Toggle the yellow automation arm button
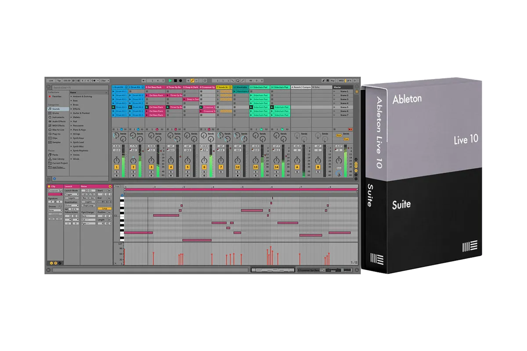Viewport: 527px width, 351px height. (192, 81)
